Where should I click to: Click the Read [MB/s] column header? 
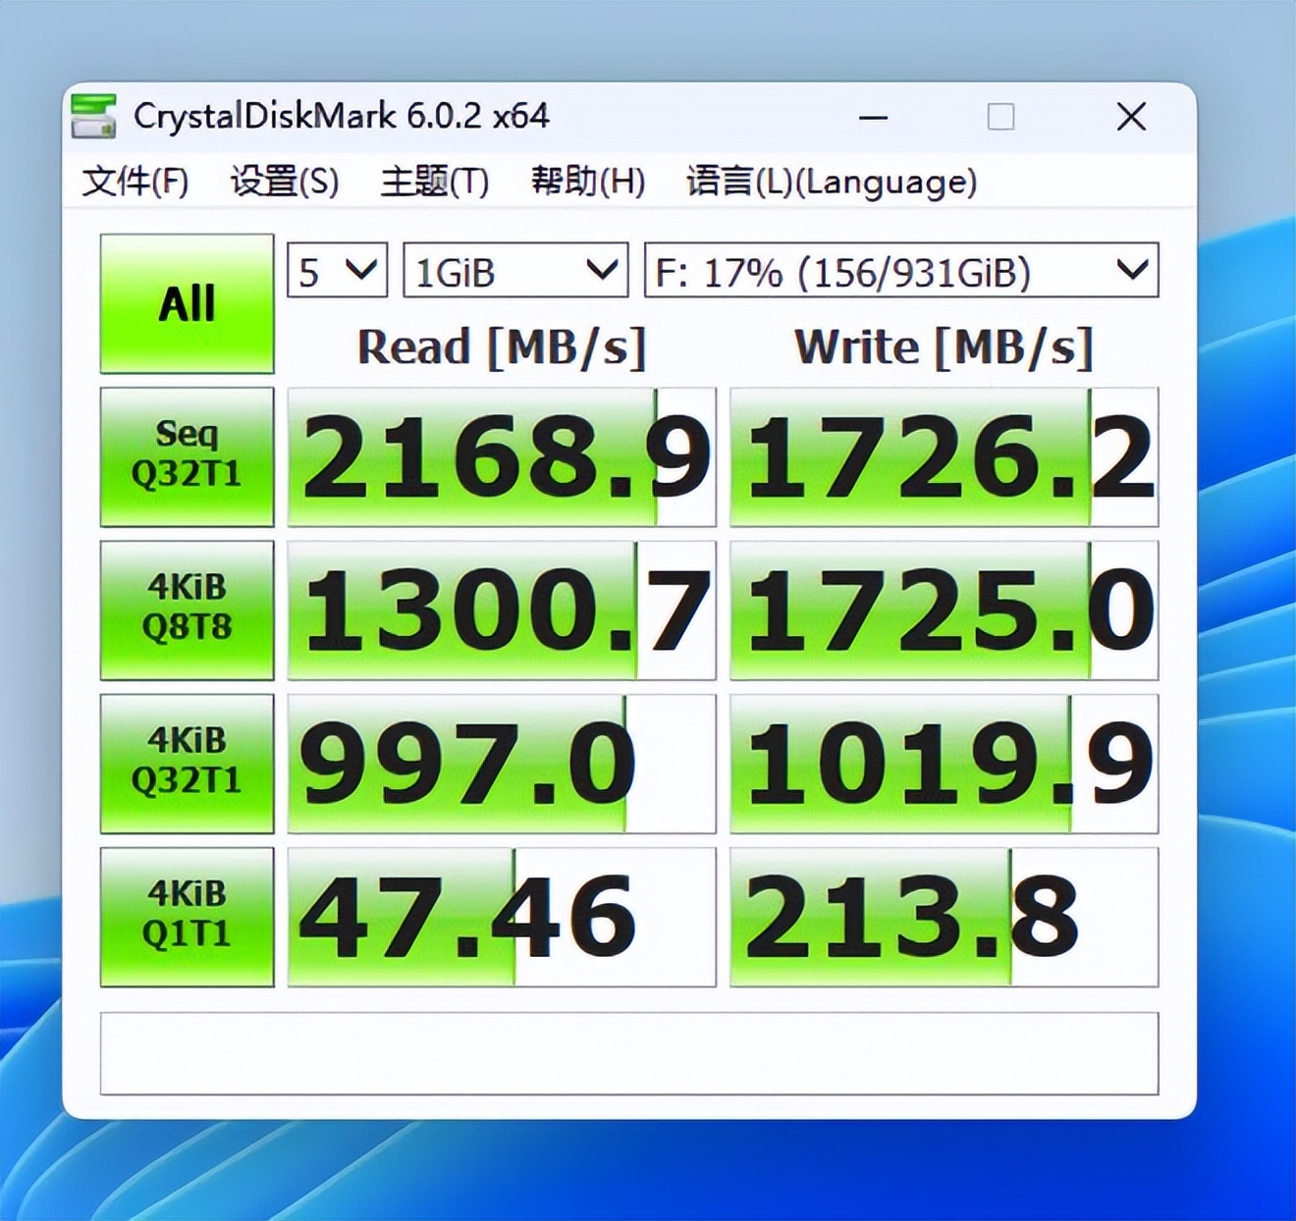(x=502, y=345)
